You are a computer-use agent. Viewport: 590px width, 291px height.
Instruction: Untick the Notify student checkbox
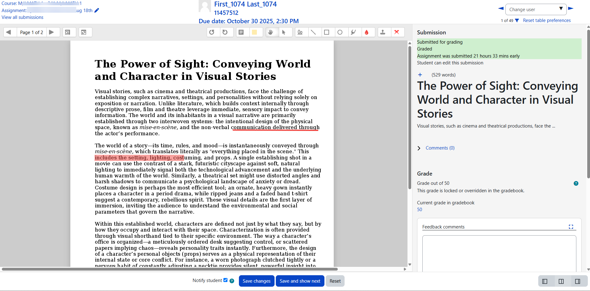pos(226,280)
